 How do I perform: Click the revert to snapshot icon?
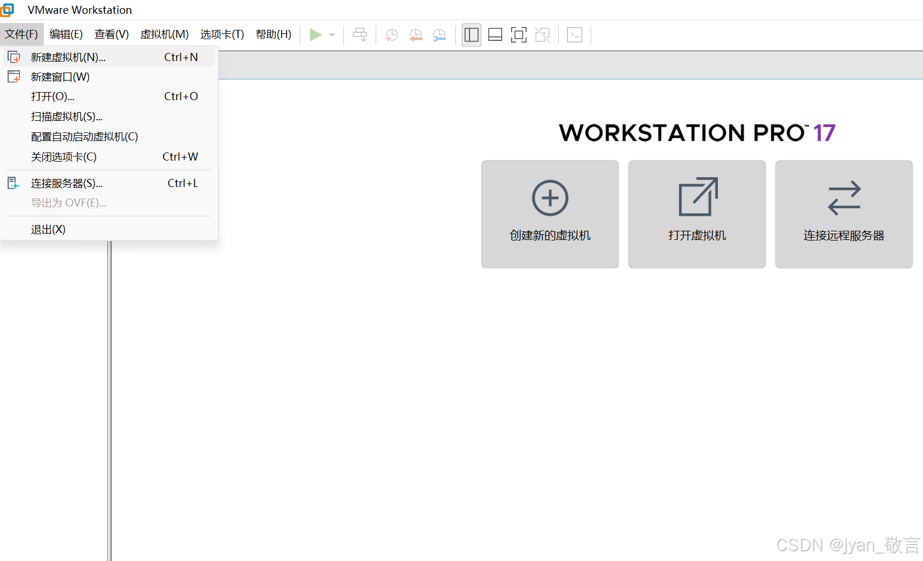[x=415, y=35]
